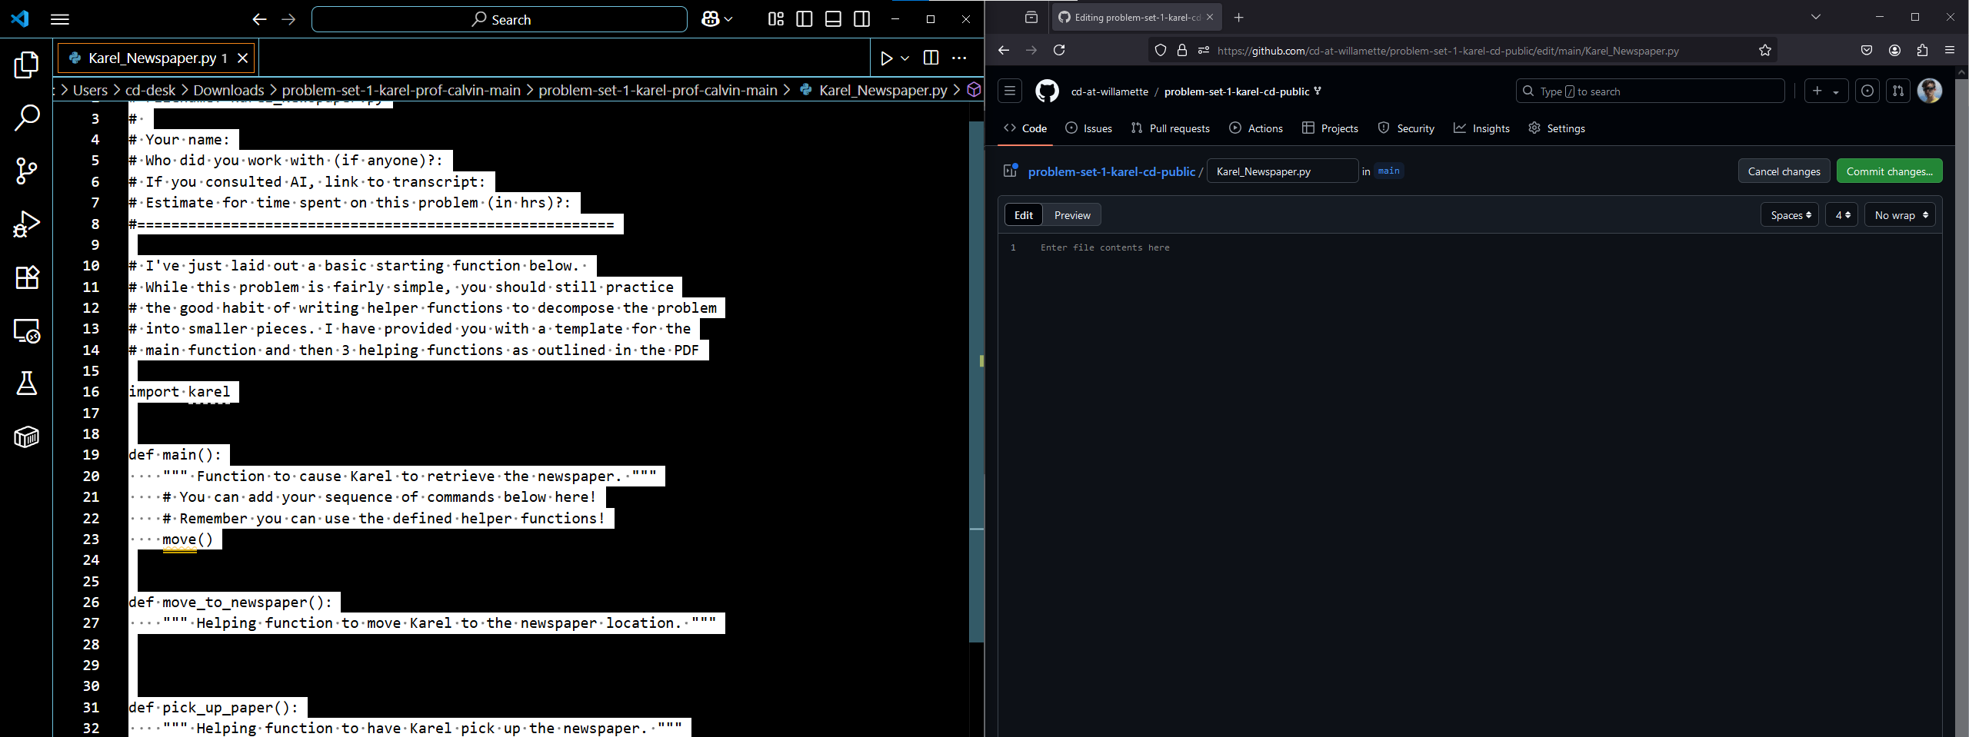The height and width of the screenshot is (737, 1969).
Task: Split the editor to the right
Action: point(931,58)
